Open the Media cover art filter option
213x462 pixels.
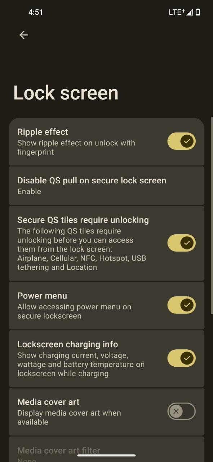point(106,449)
